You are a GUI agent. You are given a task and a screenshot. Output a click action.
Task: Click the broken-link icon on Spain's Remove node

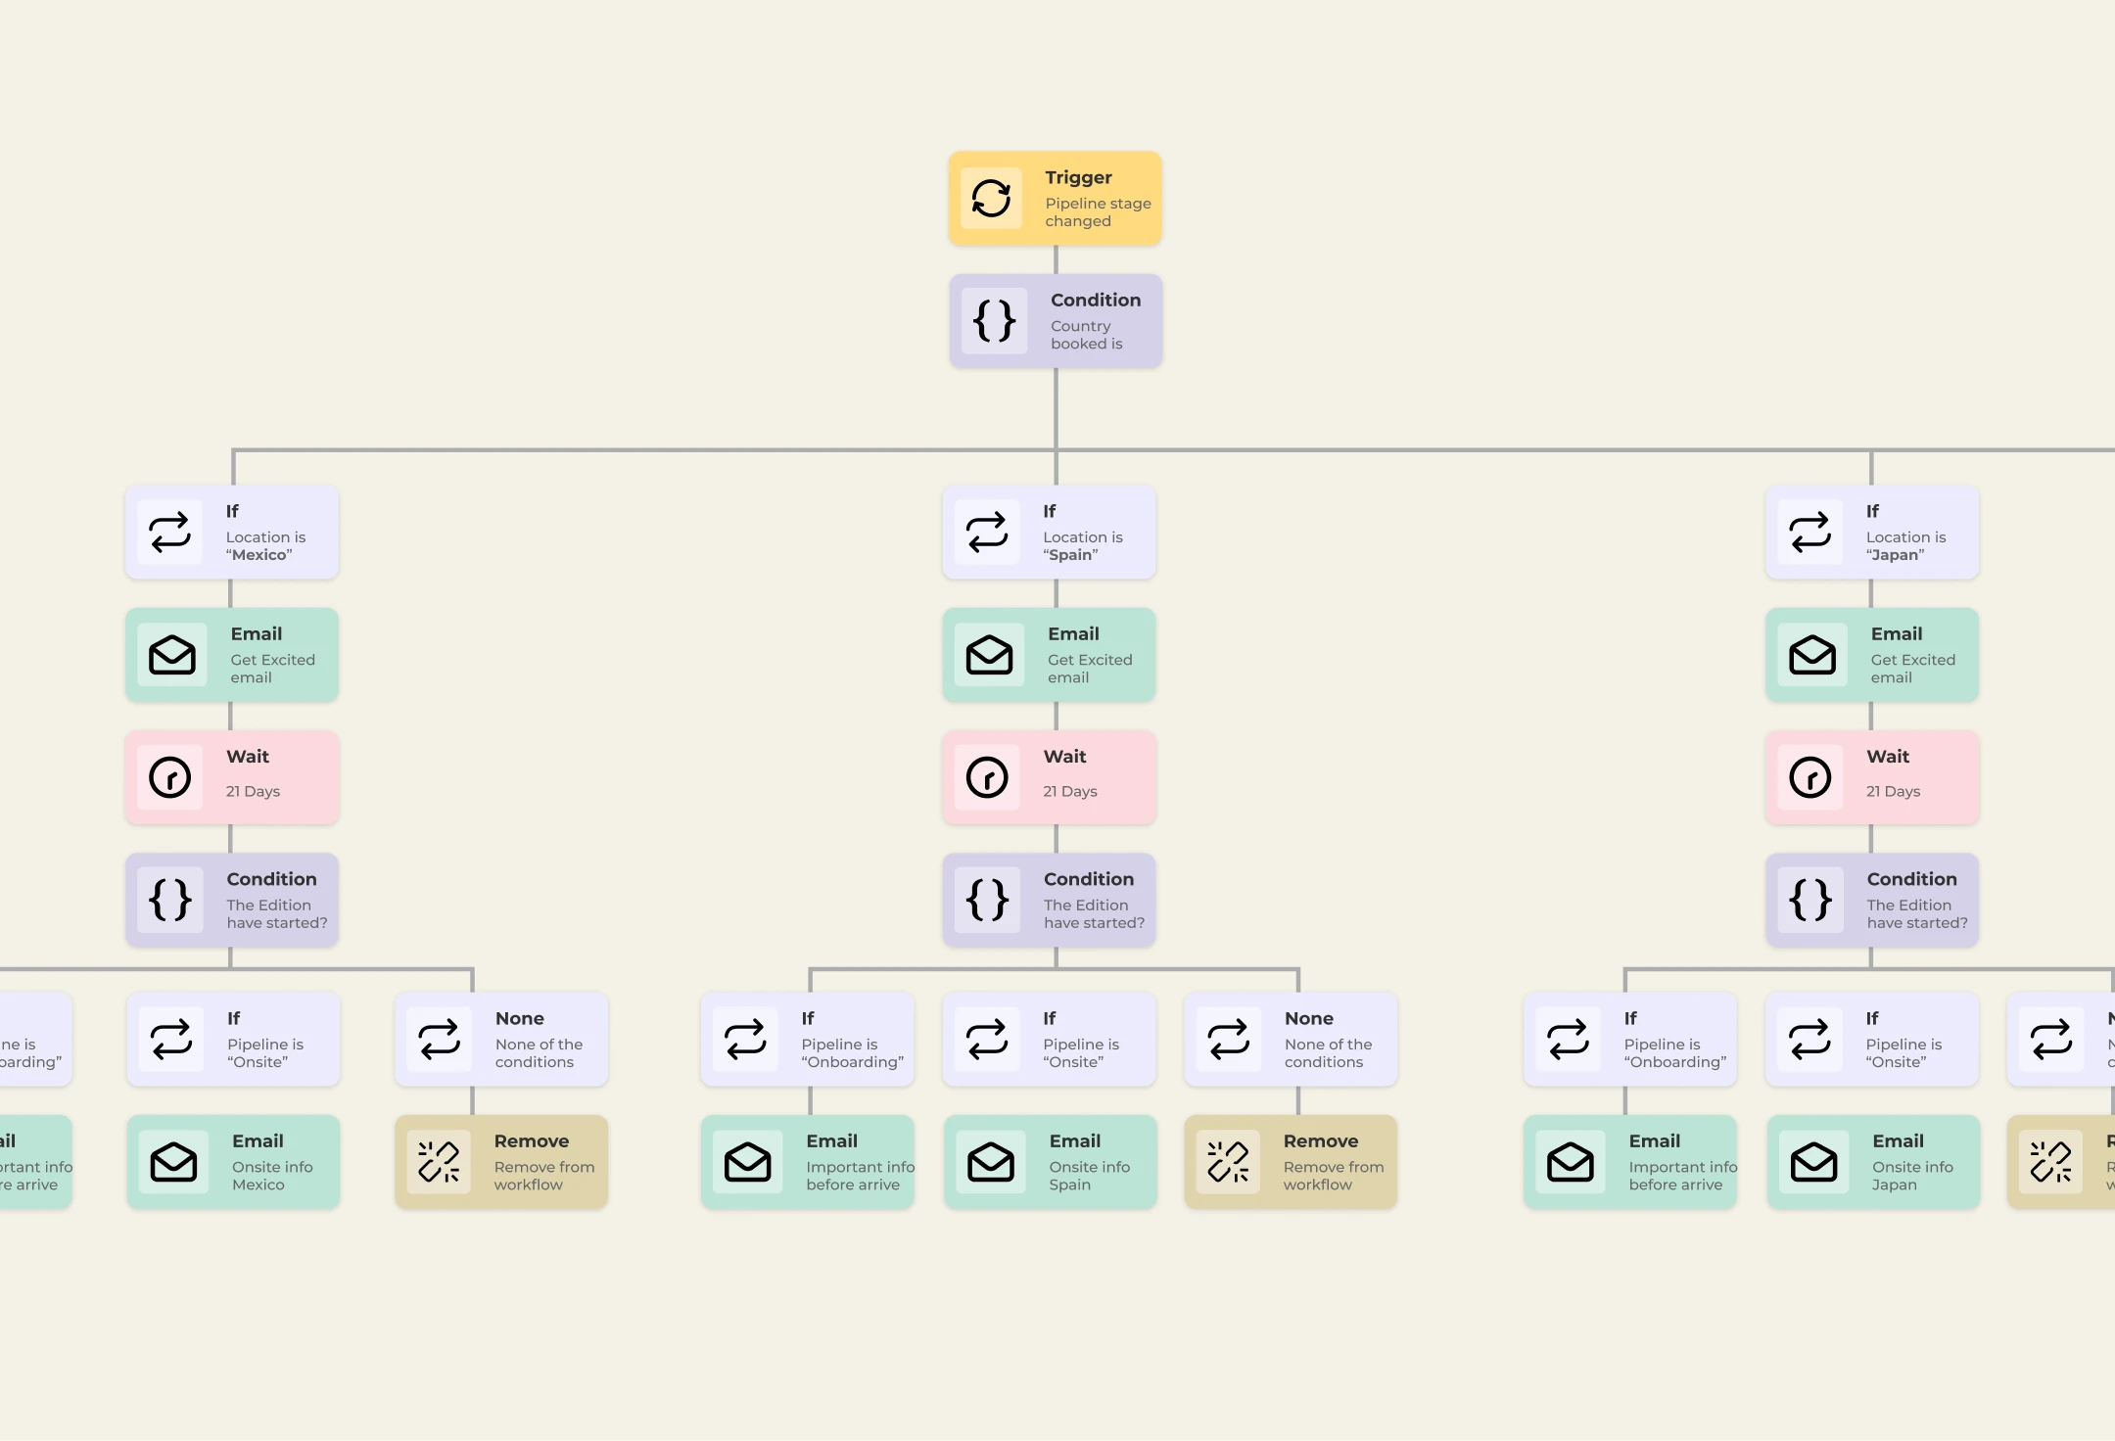1228,1162
